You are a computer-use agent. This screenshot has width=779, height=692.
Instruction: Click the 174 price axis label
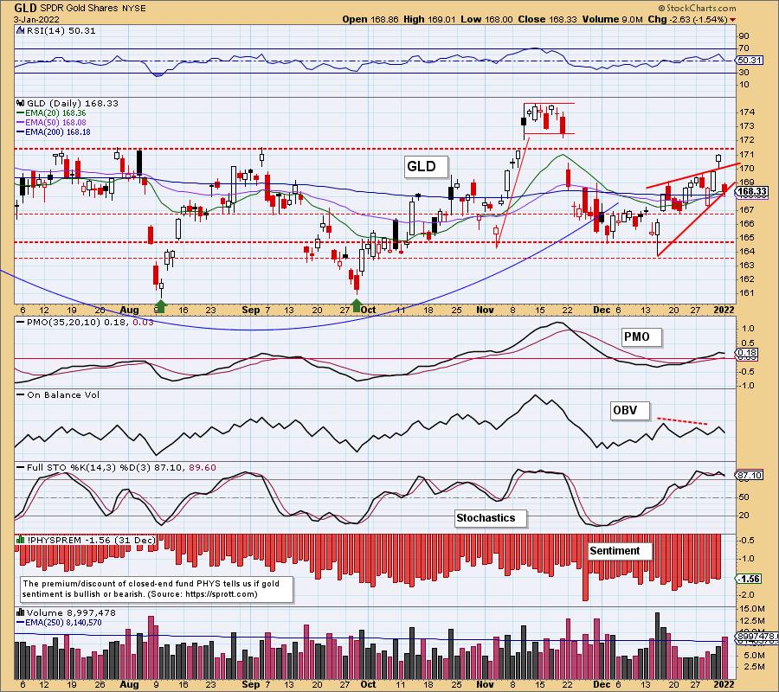coord(747,112)
